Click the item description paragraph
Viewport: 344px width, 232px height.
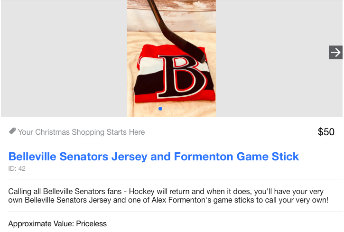click(168, 195)
